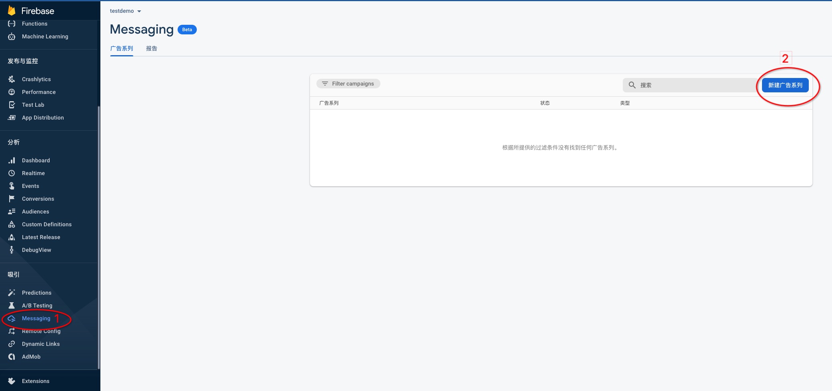This screenshot has width=832, height=391.
Task: Open the Audiences icon
Action: pyautogui.click(x=12, y=211)
